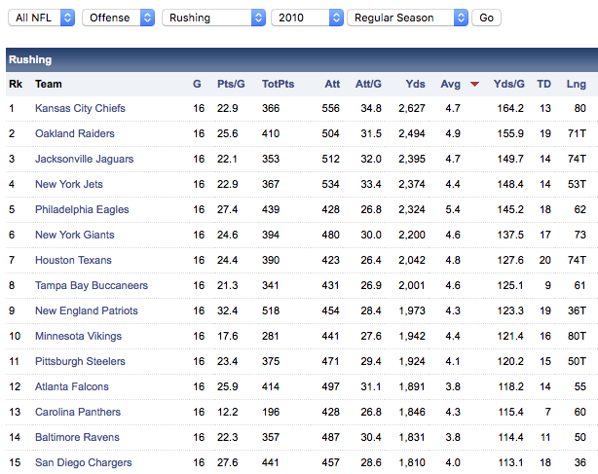
Task: Open the Rushing stat type dropdown
Action: point(213,18)
